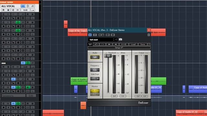The width and height of the screenshot is (207, 116).
Task: Enable Read automation on ALL VOCAL track
Action: click(4, 10)
